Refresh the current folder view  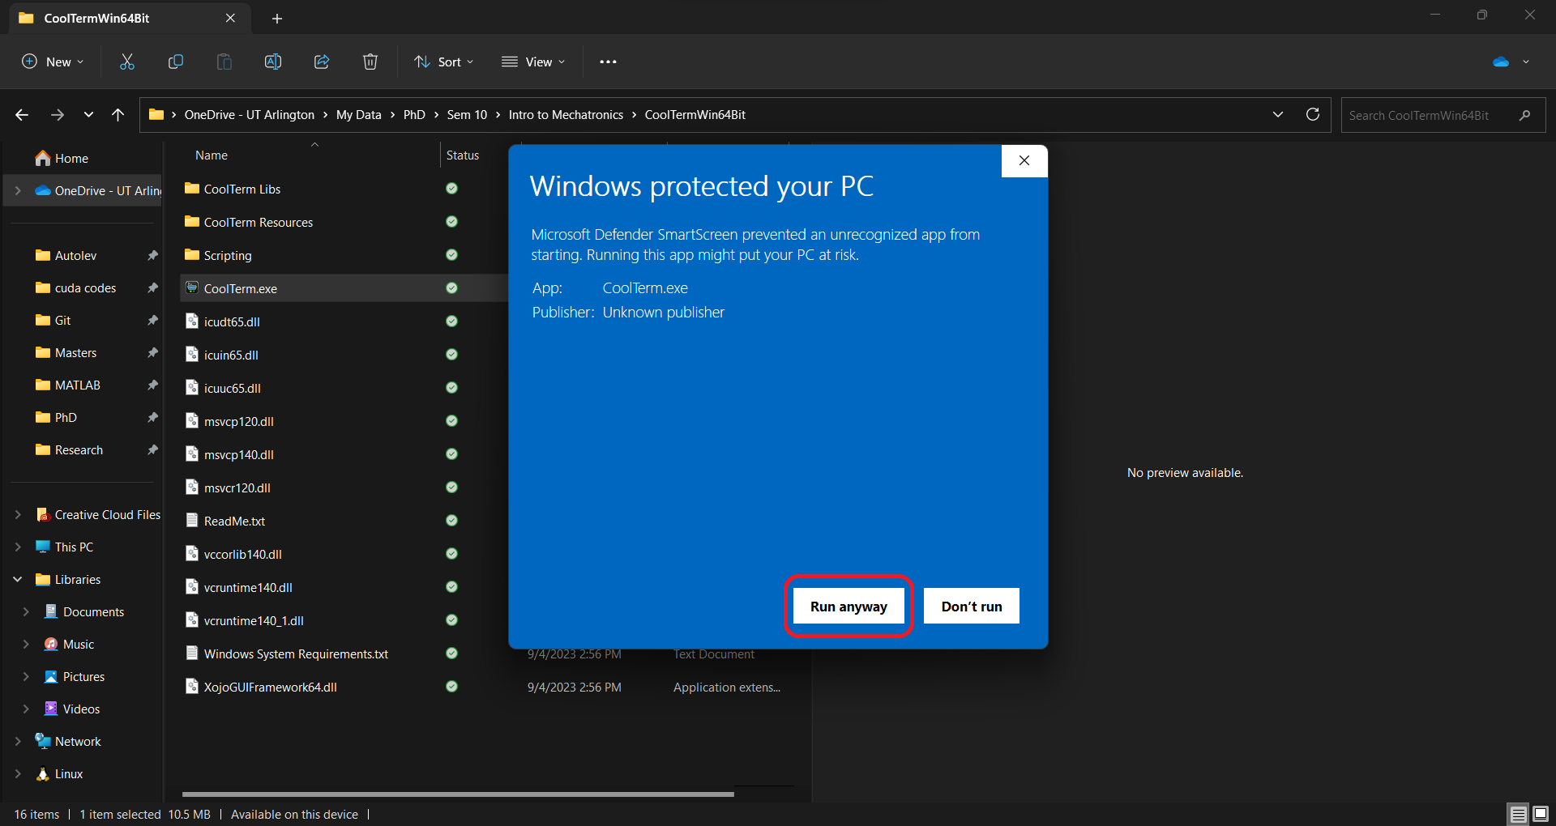coord(1313,114)
